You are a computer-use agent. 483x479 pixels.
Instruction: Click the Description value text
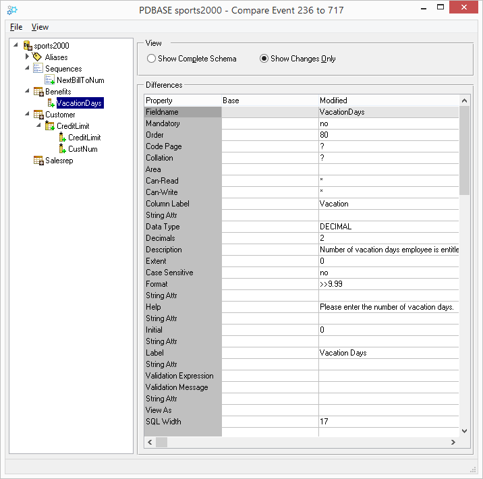pos(389,250)
